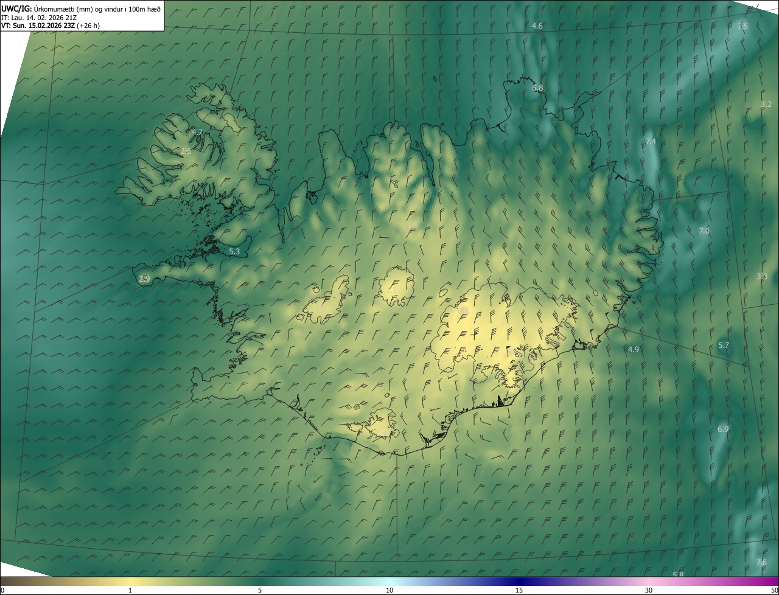Image resolution: width=779 pixels, height=595 pixels.
Task: Click the faint '1.9' value in north-central Iceland
Action: (x=414, y=226)
